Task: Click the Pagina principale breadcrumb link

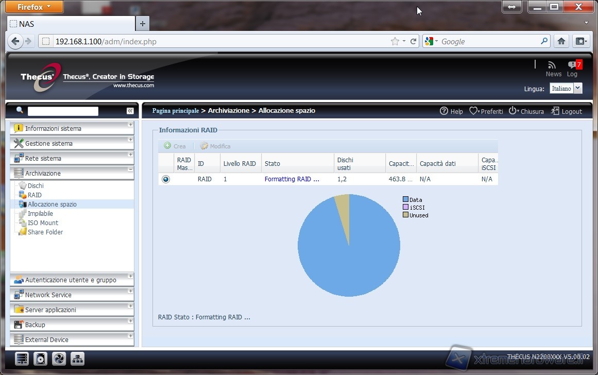Action: (175, 111)
